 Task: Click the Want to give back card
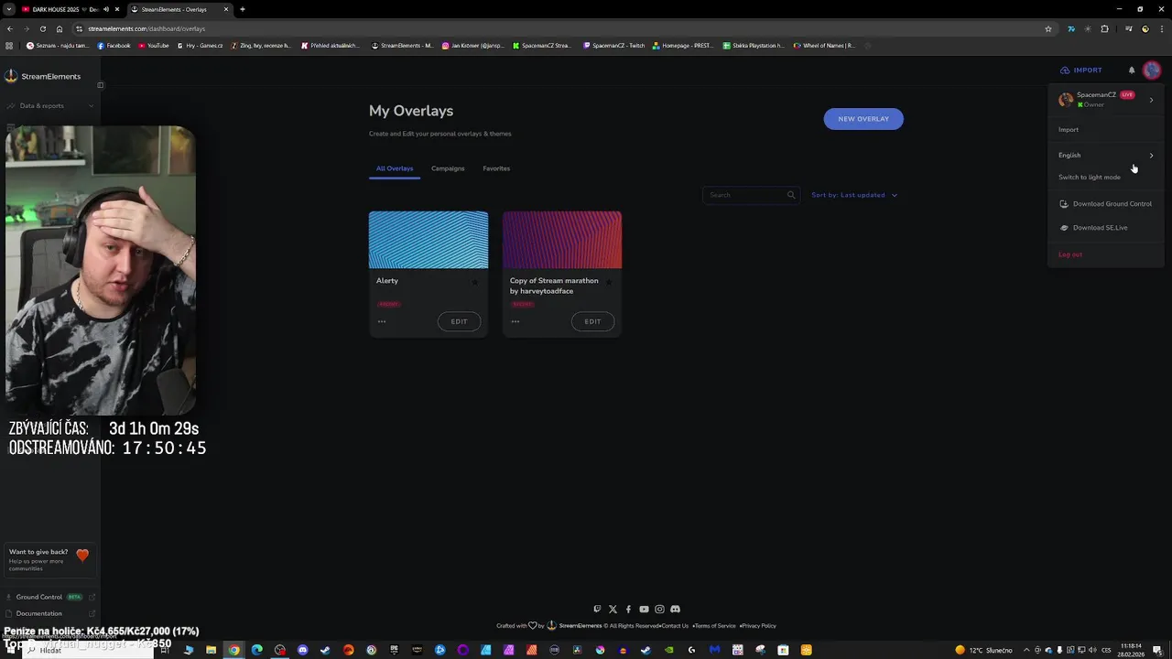pyautogui.click(x=49, y=559)
